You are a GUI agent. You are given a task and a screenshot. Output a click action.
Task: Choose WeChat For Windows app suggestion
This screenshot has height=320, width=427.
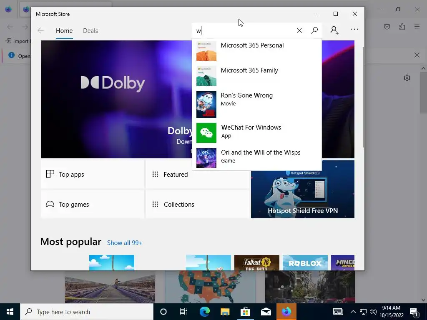click(257, 133)
